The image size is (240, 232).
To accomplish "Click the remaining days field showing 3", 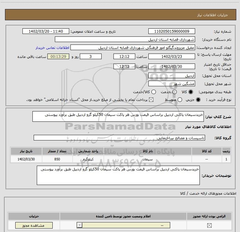I will [91, 56].
